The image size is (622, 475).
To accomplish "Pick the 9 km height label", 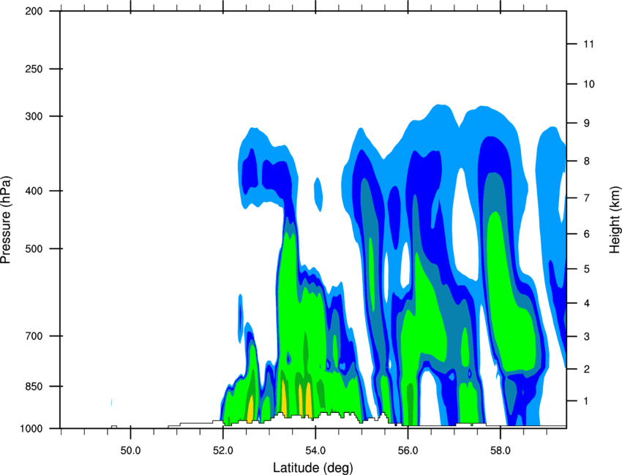I will (587, 123).
